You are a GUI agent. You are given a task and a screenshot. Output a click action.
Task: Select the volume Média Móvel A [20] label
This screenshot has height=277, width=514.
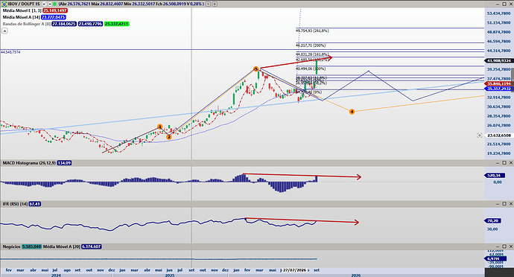pyautogui.click(x=62, y=246)
